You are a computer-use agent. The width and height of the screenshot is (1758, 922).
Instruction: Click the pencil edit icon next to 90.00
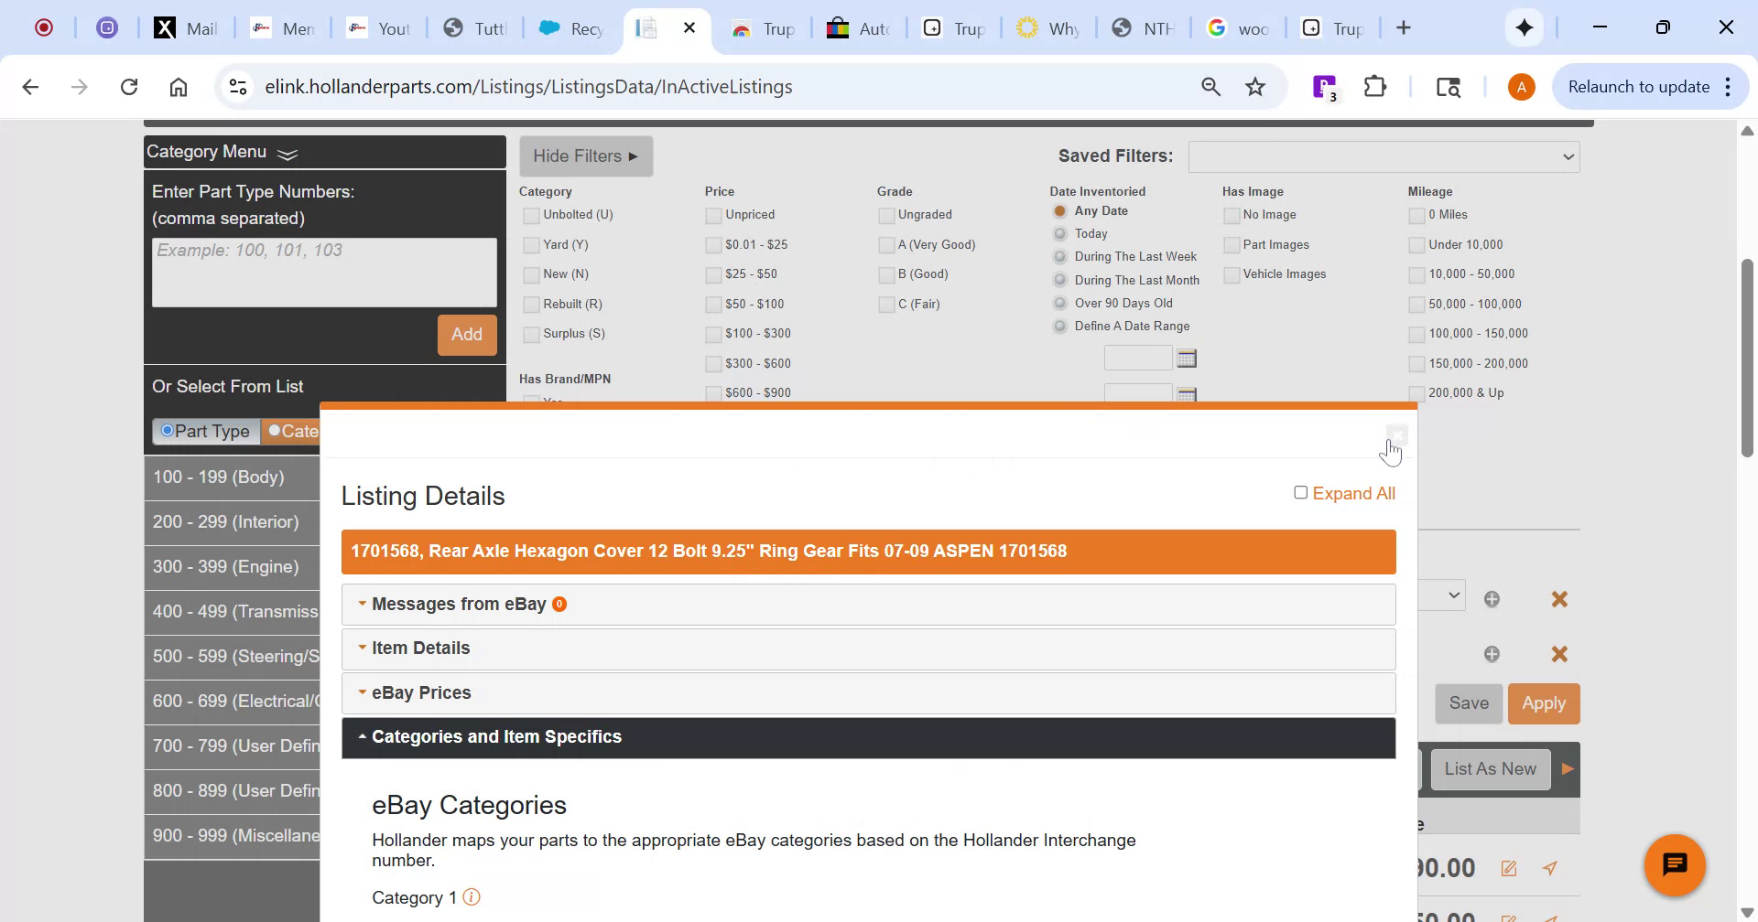point(1508,868)
